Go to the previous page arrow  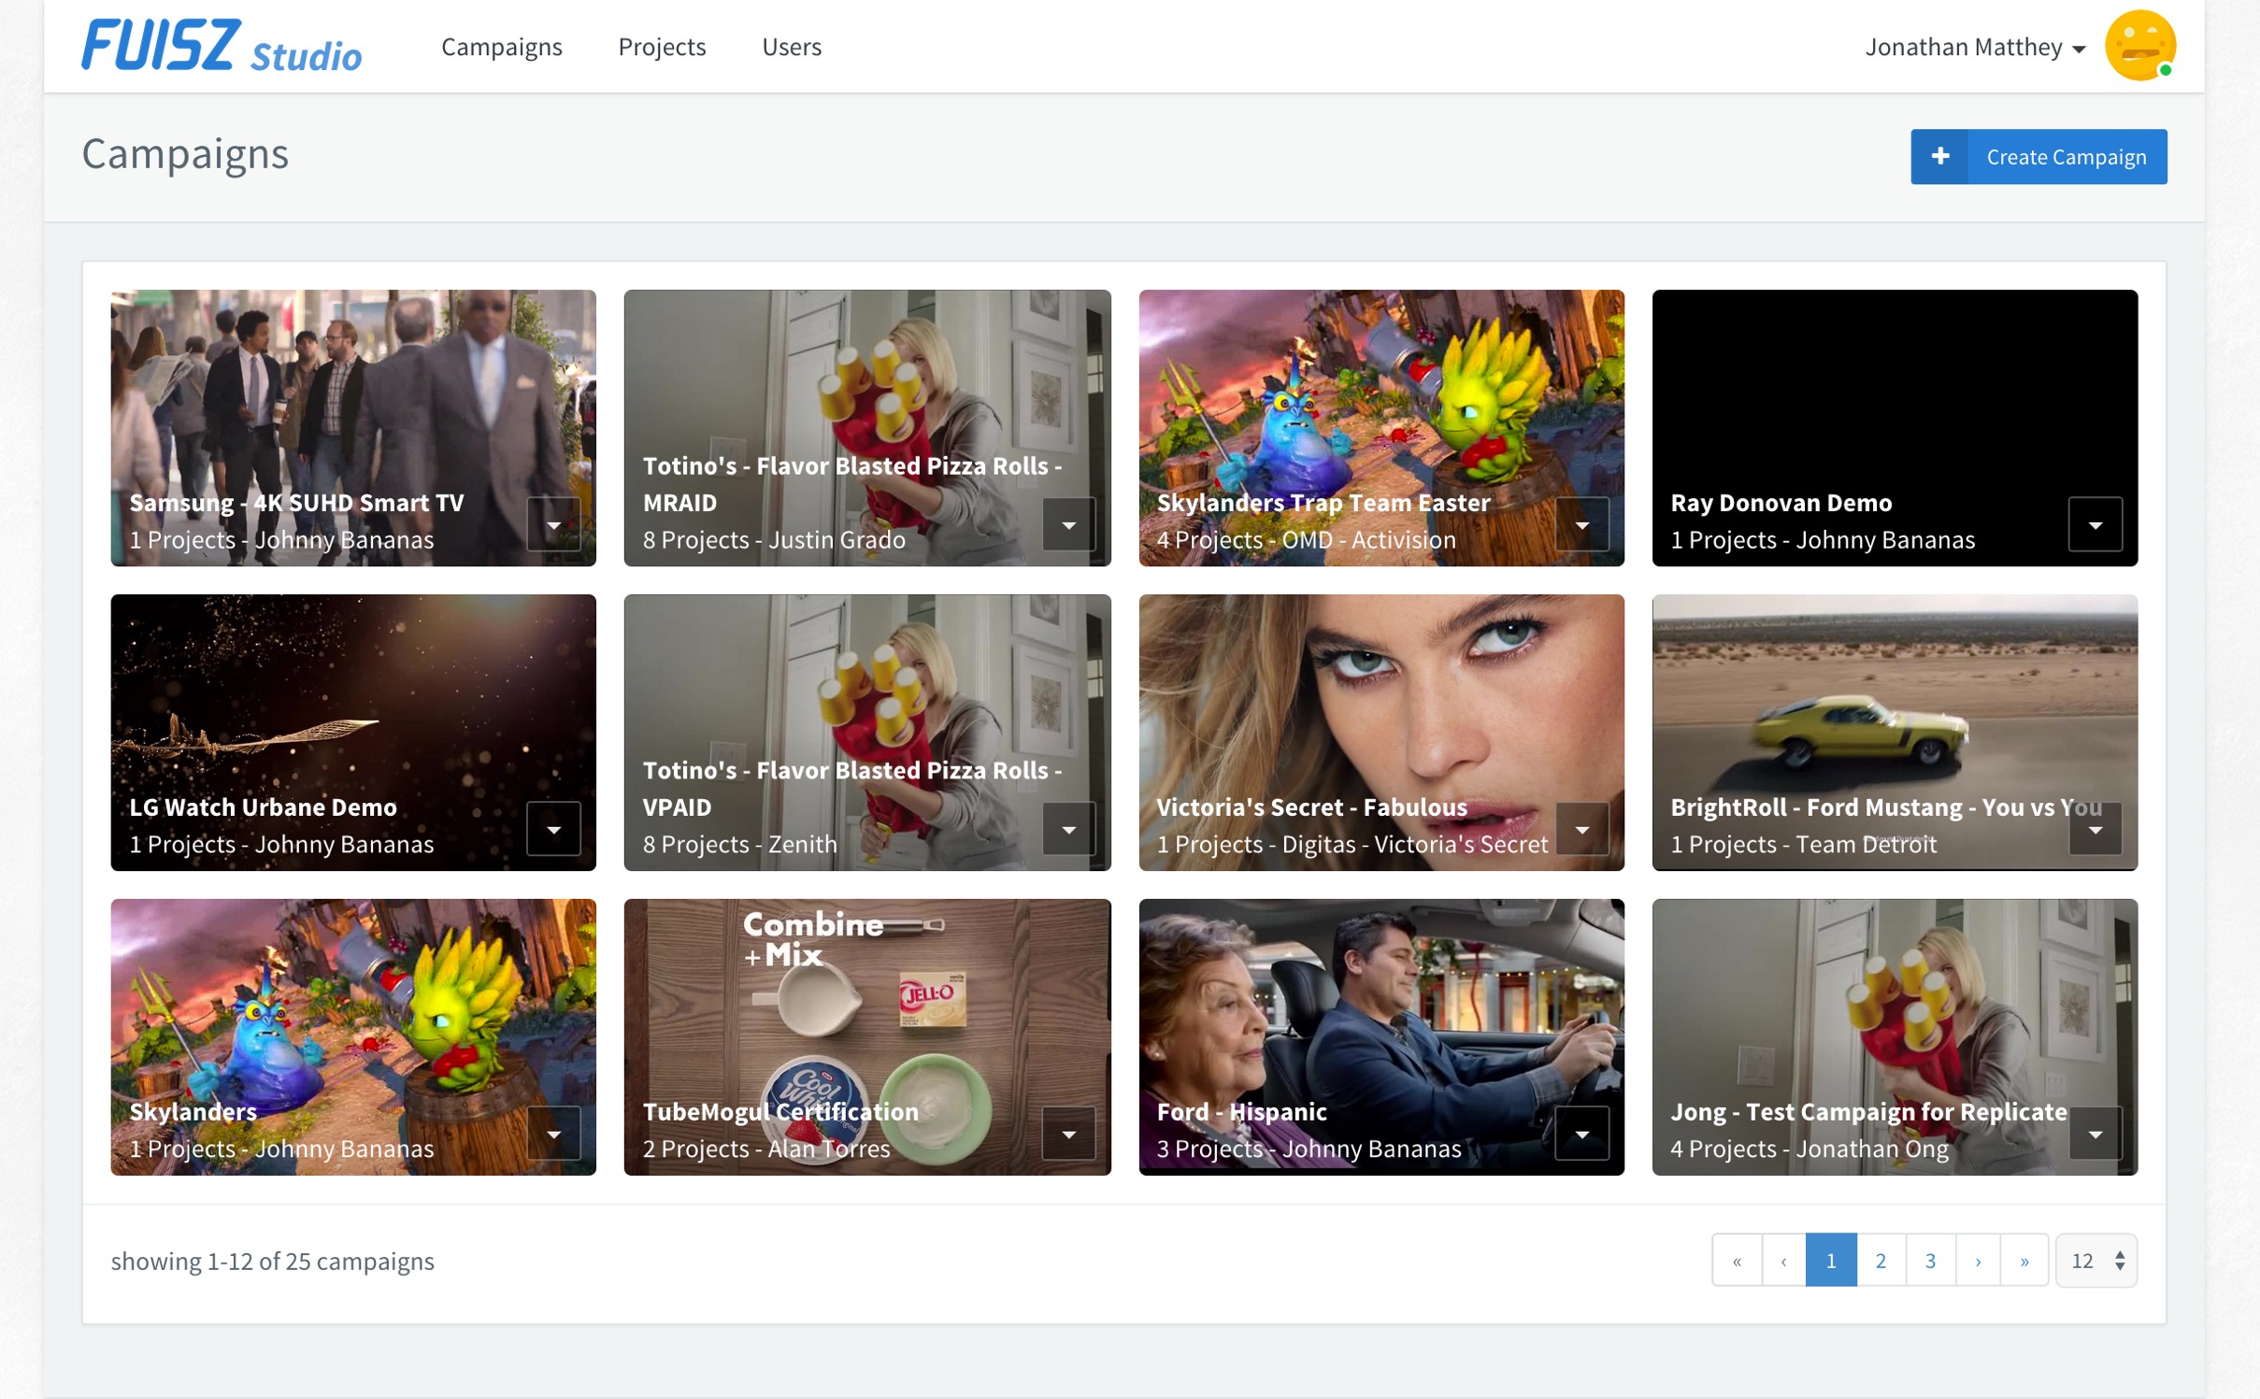1783,1261
